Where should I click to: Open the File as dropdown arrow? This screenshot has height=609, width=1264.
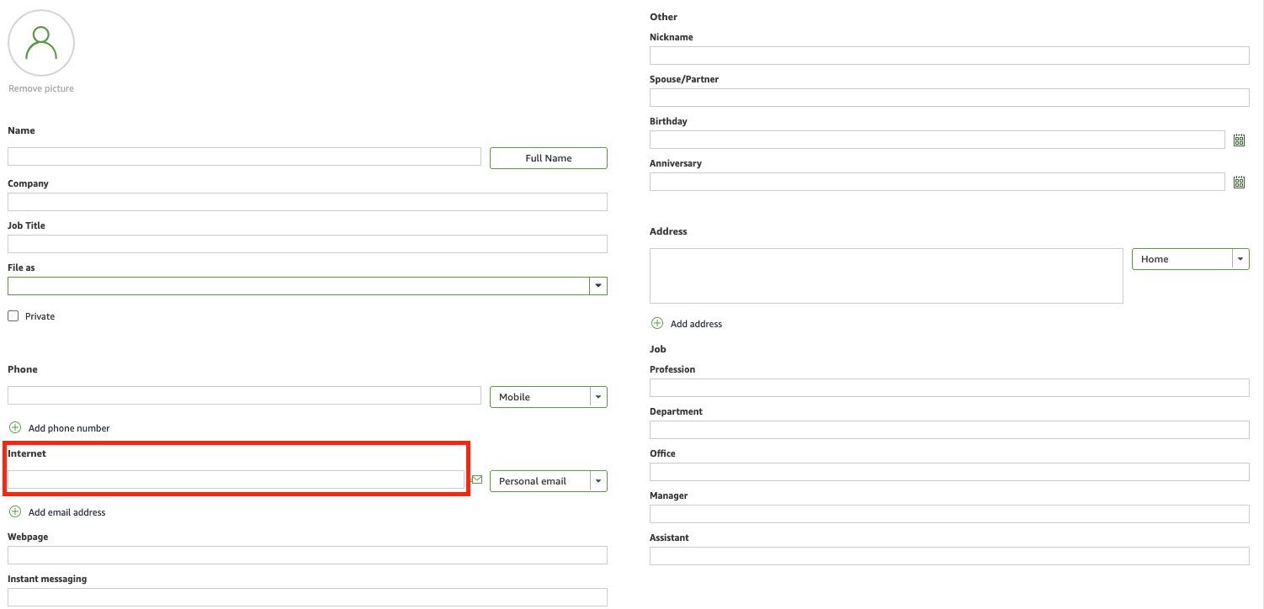coord(597,286)
